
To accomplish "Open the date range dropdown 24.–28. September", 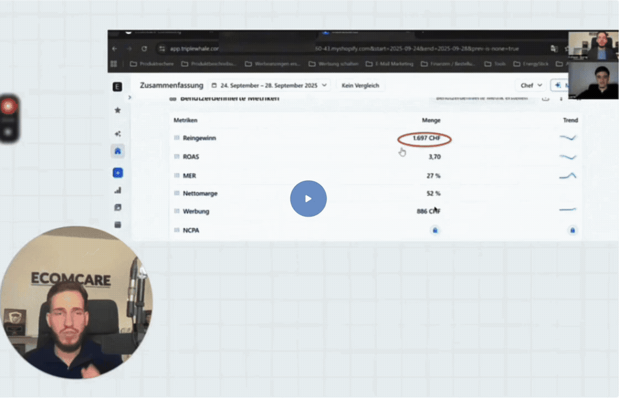I will pyautogui.click(x=269, y=86).
